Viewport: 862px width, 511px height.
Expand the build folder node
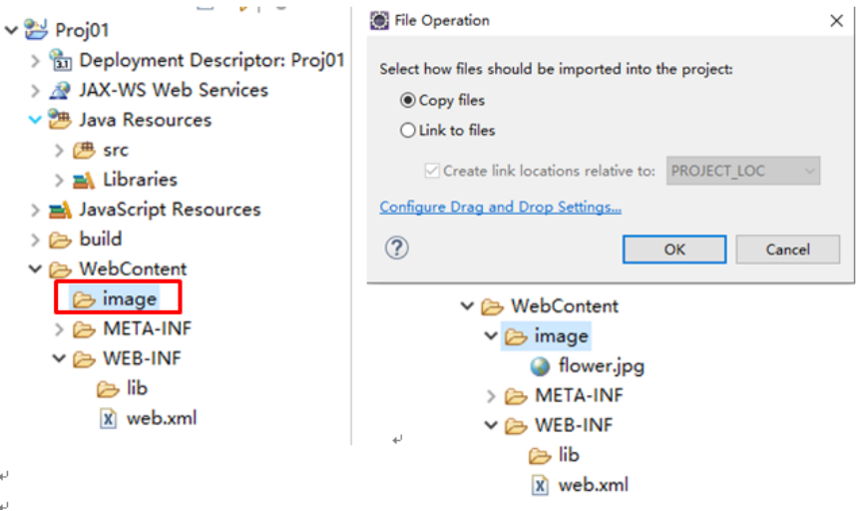click(35, 240)
